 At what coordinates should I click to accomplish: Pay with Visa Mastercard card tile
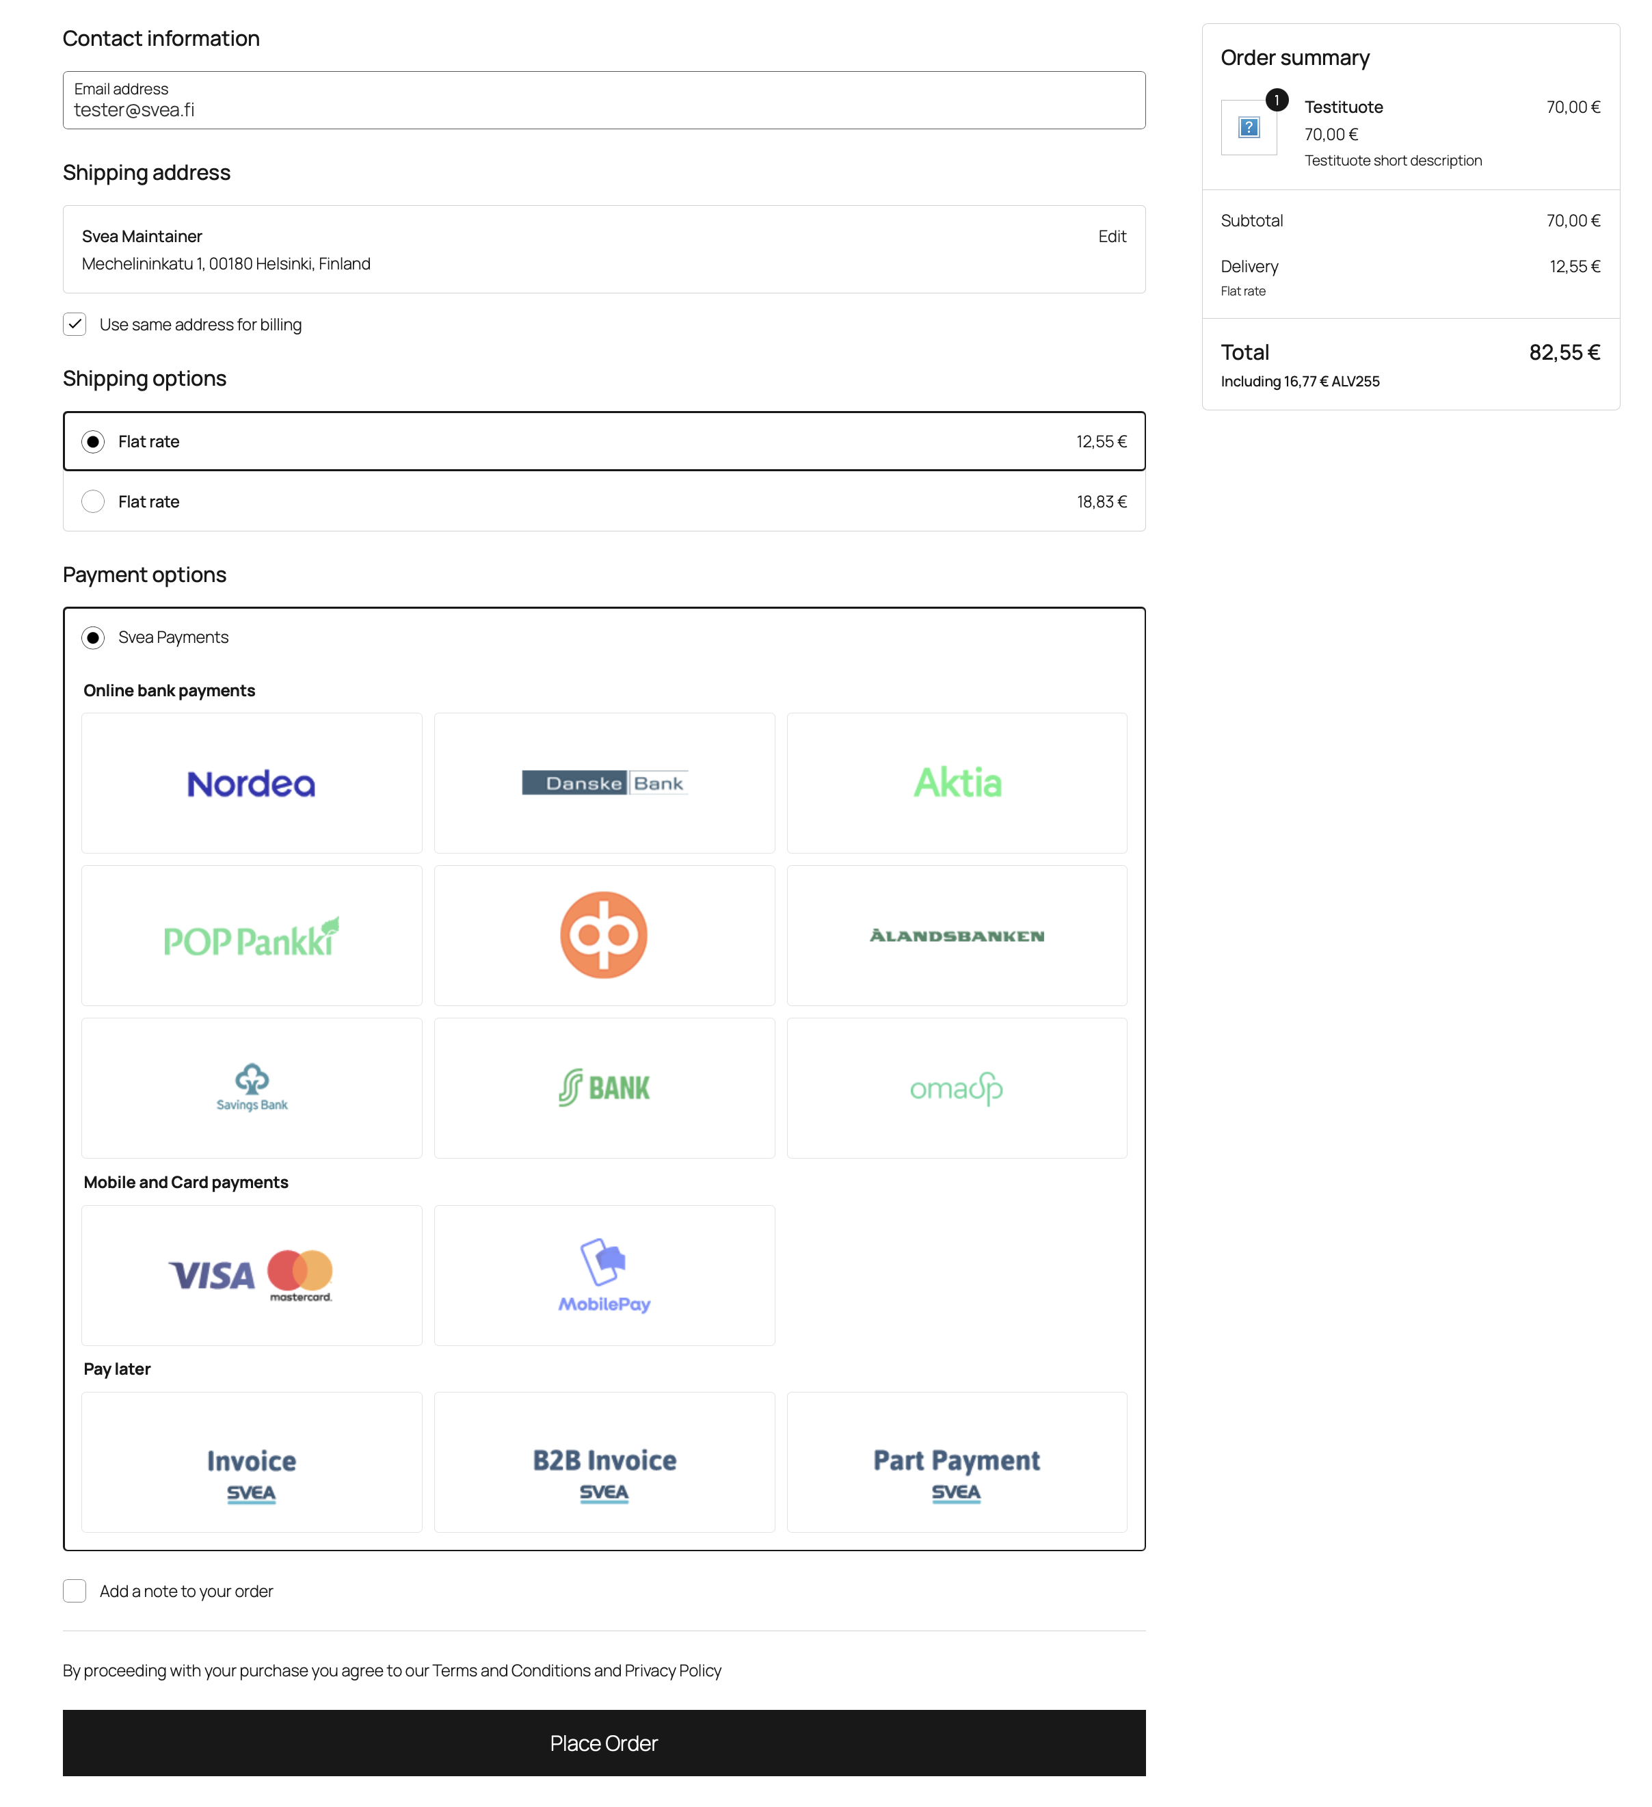click(x=252, y=1276)
